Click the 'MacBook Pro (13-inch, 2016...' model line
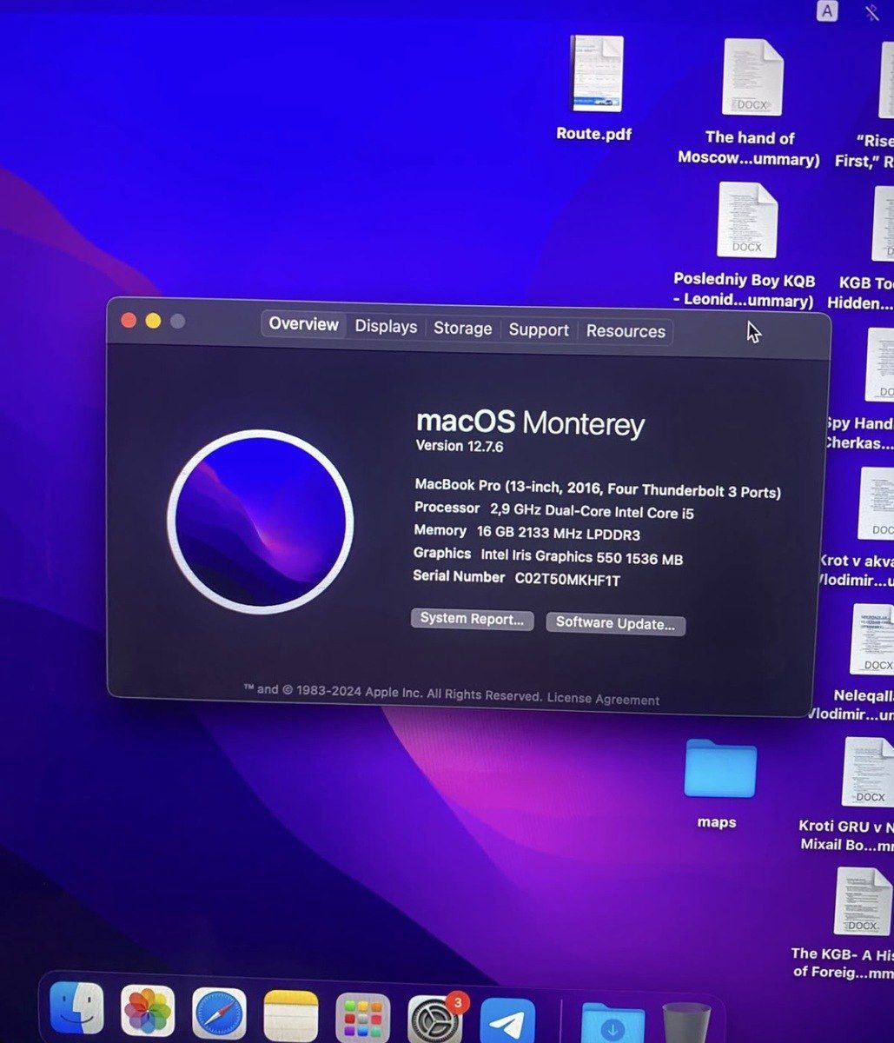 [x=597, y=488]
